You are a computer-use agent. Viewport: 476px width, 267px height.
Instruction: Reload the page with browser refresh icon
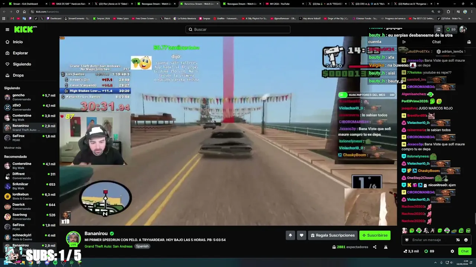coord(17,11)
